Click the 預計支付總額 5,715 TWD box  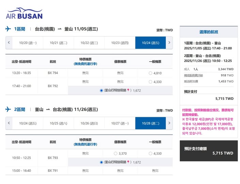[x=208, y=151]
